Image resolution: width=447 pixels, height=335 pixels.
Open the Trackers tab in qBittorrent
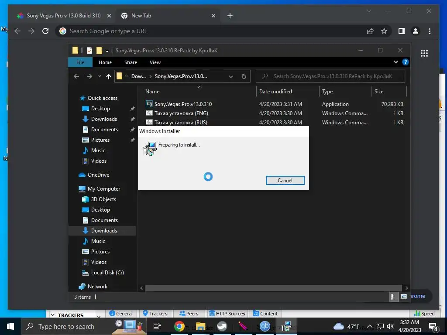tap(155, 313)
